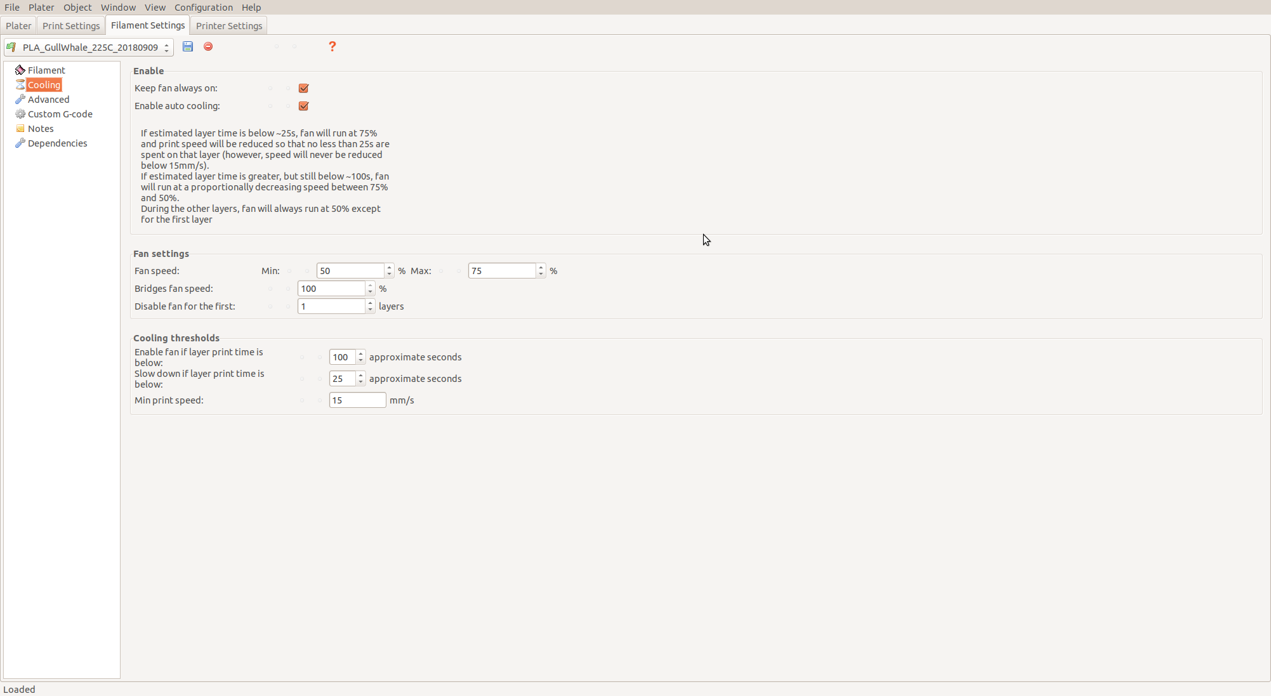The image size is (1271, 696).
Task: Click the red question mark help icon
Action: (x=332, y=46)
